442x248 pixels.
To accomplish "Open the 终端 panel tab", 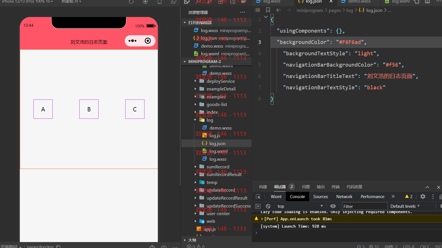I will 335,187.
